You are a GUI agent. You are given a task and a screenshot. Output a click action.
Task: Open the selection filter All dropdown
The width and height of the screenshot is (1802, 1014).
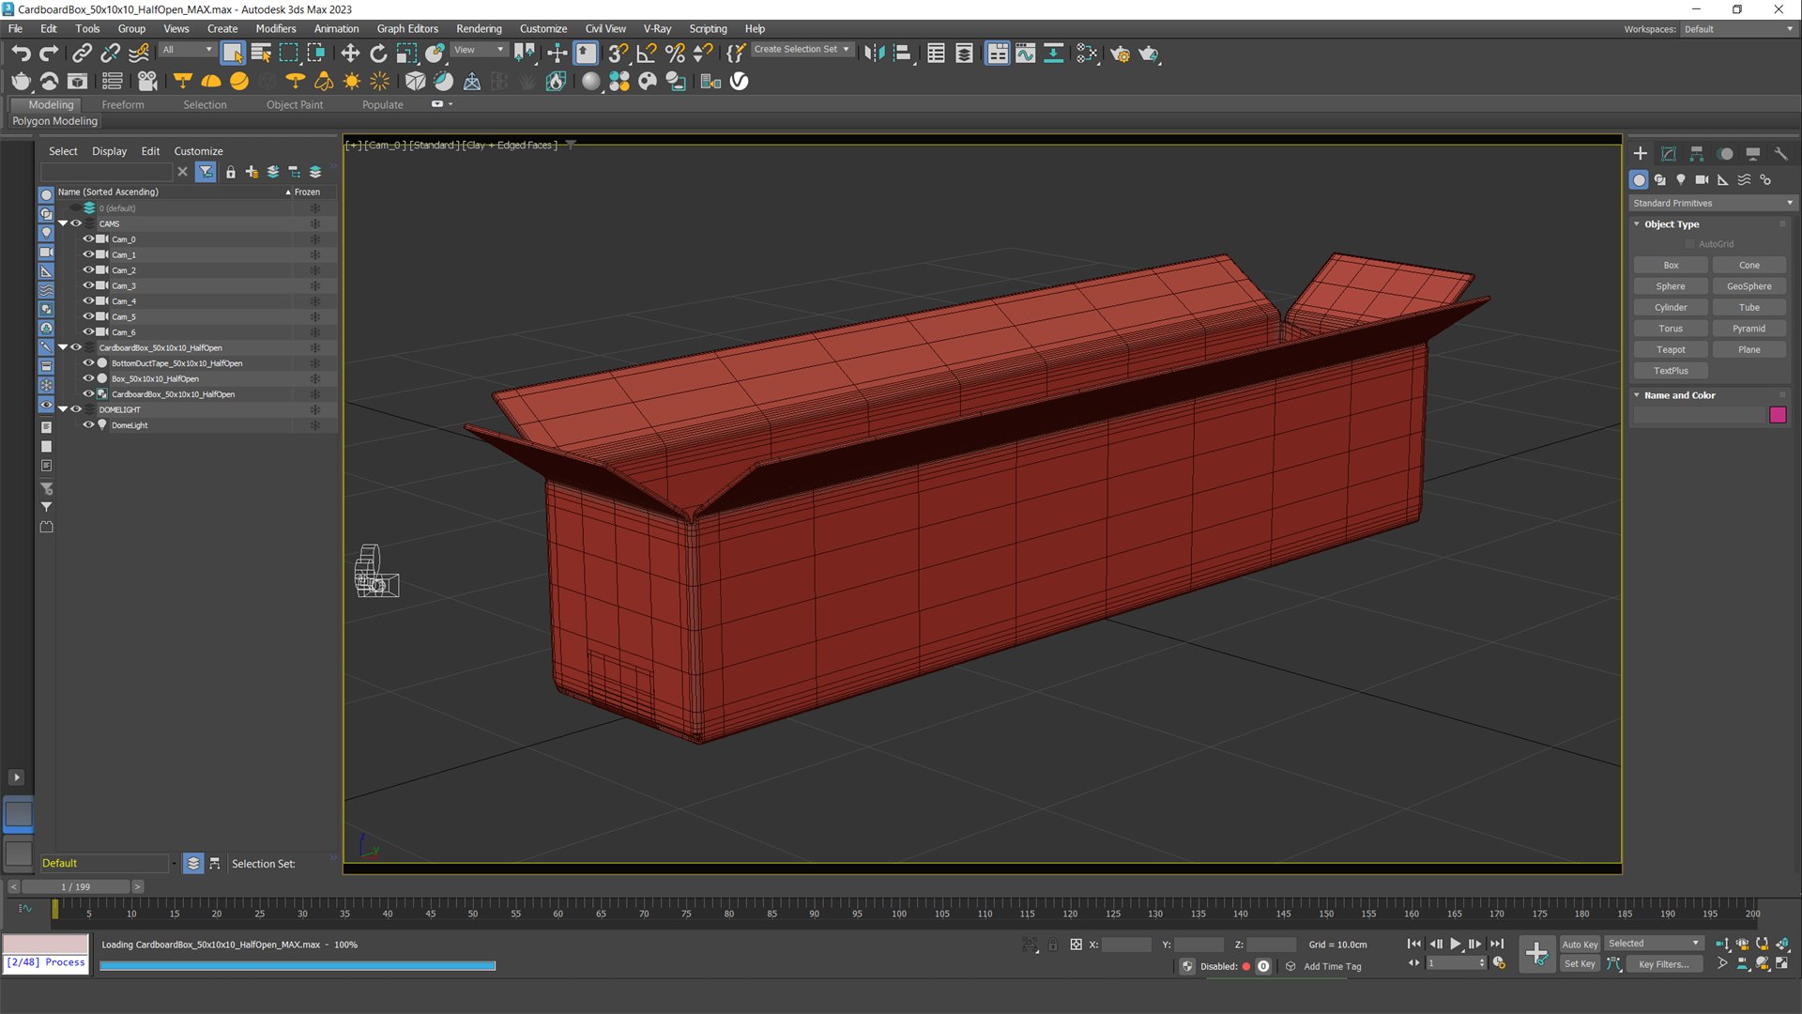tap(188, 50)
